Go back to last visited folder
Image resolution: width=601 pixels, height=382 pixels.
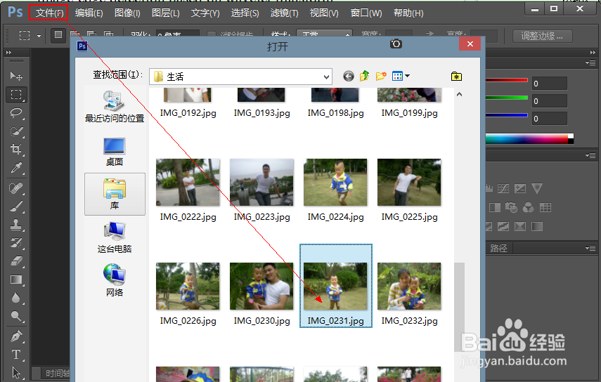point(349,76)
